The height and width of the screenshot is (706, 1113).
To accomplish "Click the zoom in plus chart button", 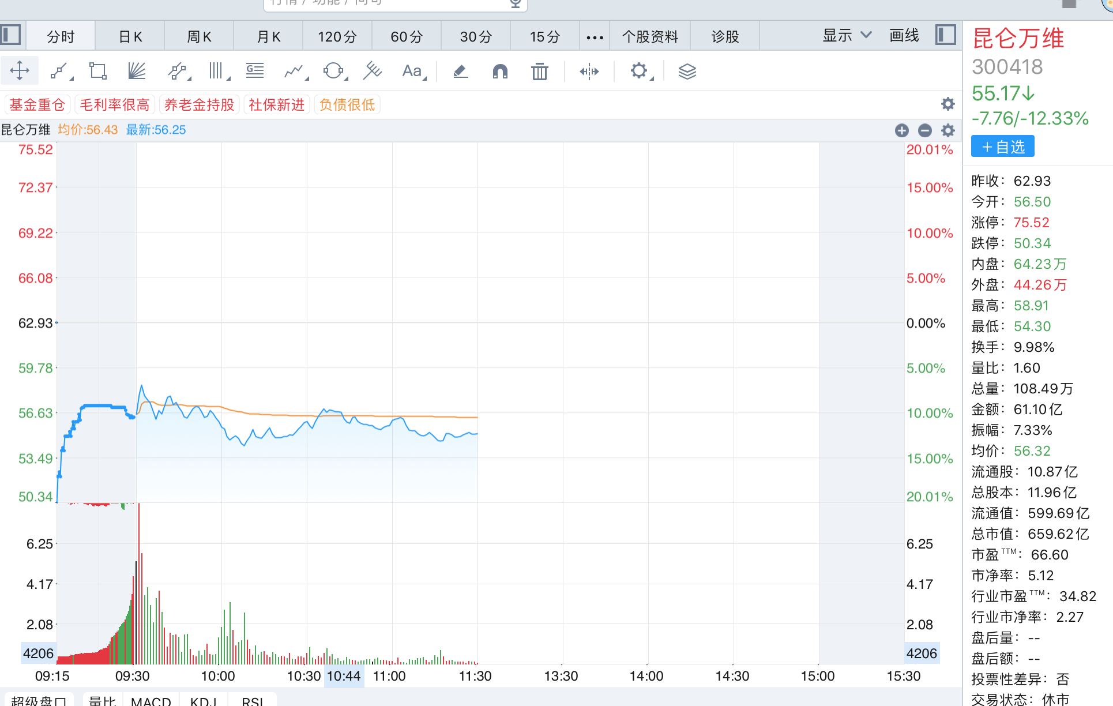I will coord(902,130).
